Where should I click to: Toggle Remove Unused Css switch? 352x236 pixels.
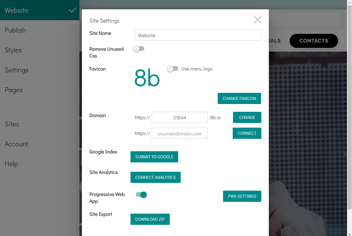pos(139,49)
